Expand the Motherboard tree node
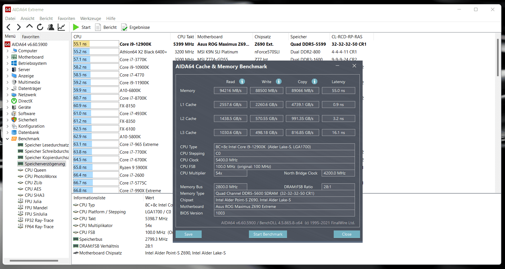The height and width of the screenshot is (269, 505). pos(7,57)
